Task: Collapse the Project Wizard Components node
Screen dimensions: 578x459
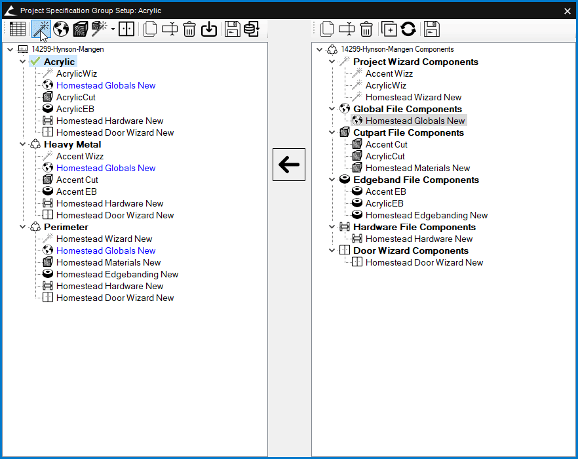Action: click(332, 61)
